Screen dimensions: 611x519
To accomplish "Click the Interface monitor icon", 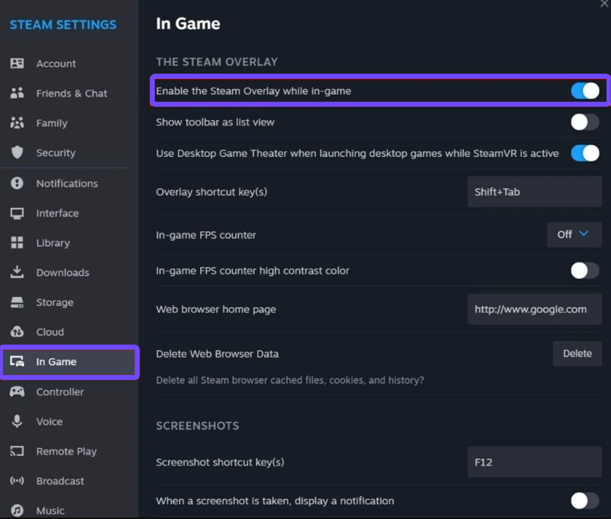I will click(17, 213).
